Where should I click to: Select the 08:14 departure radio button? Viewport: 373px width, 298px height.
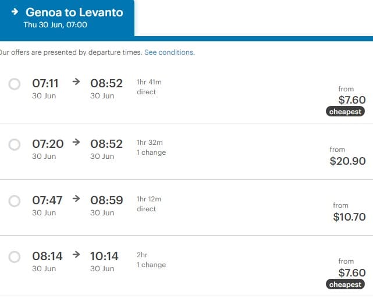(x=15, y=257)
